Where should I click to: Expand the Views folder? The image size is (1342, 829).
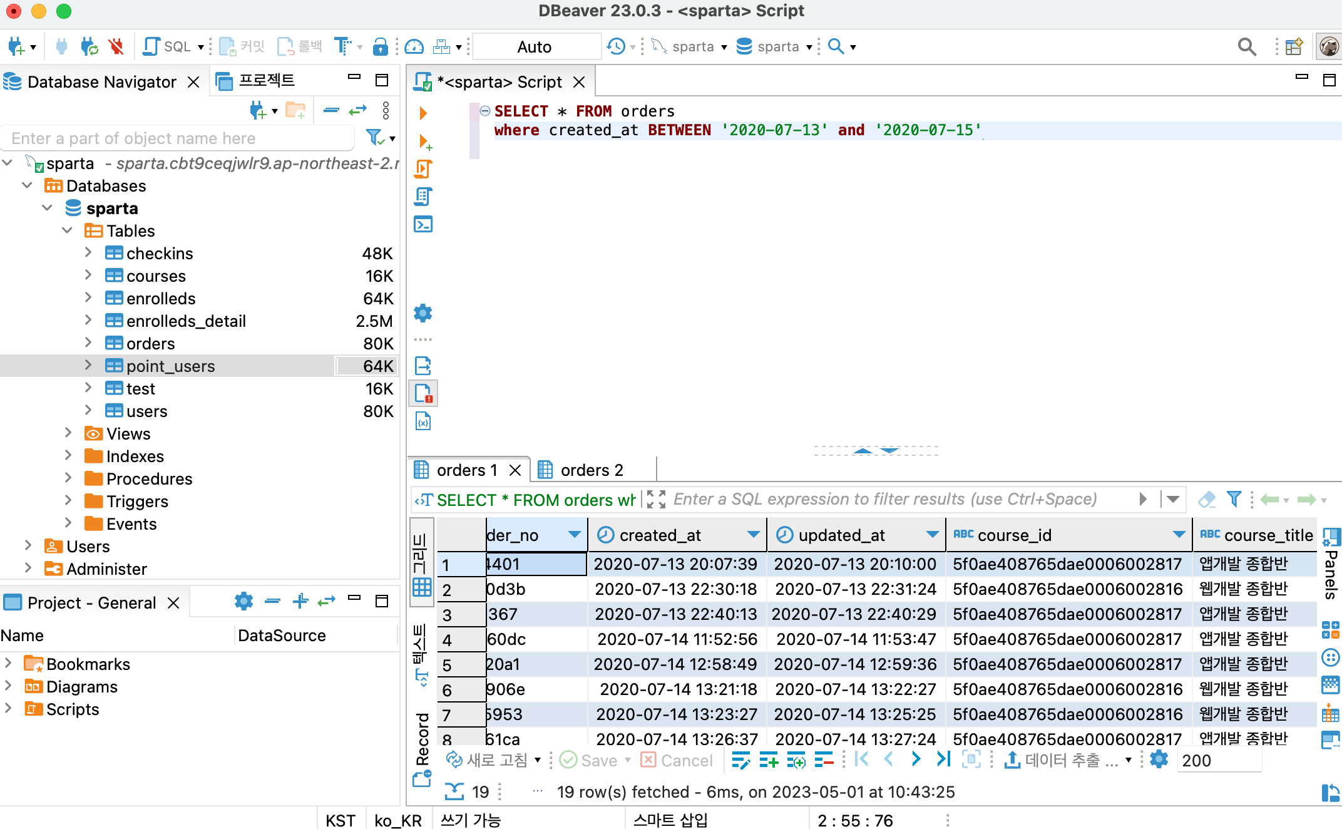click(x=68, y=433)
